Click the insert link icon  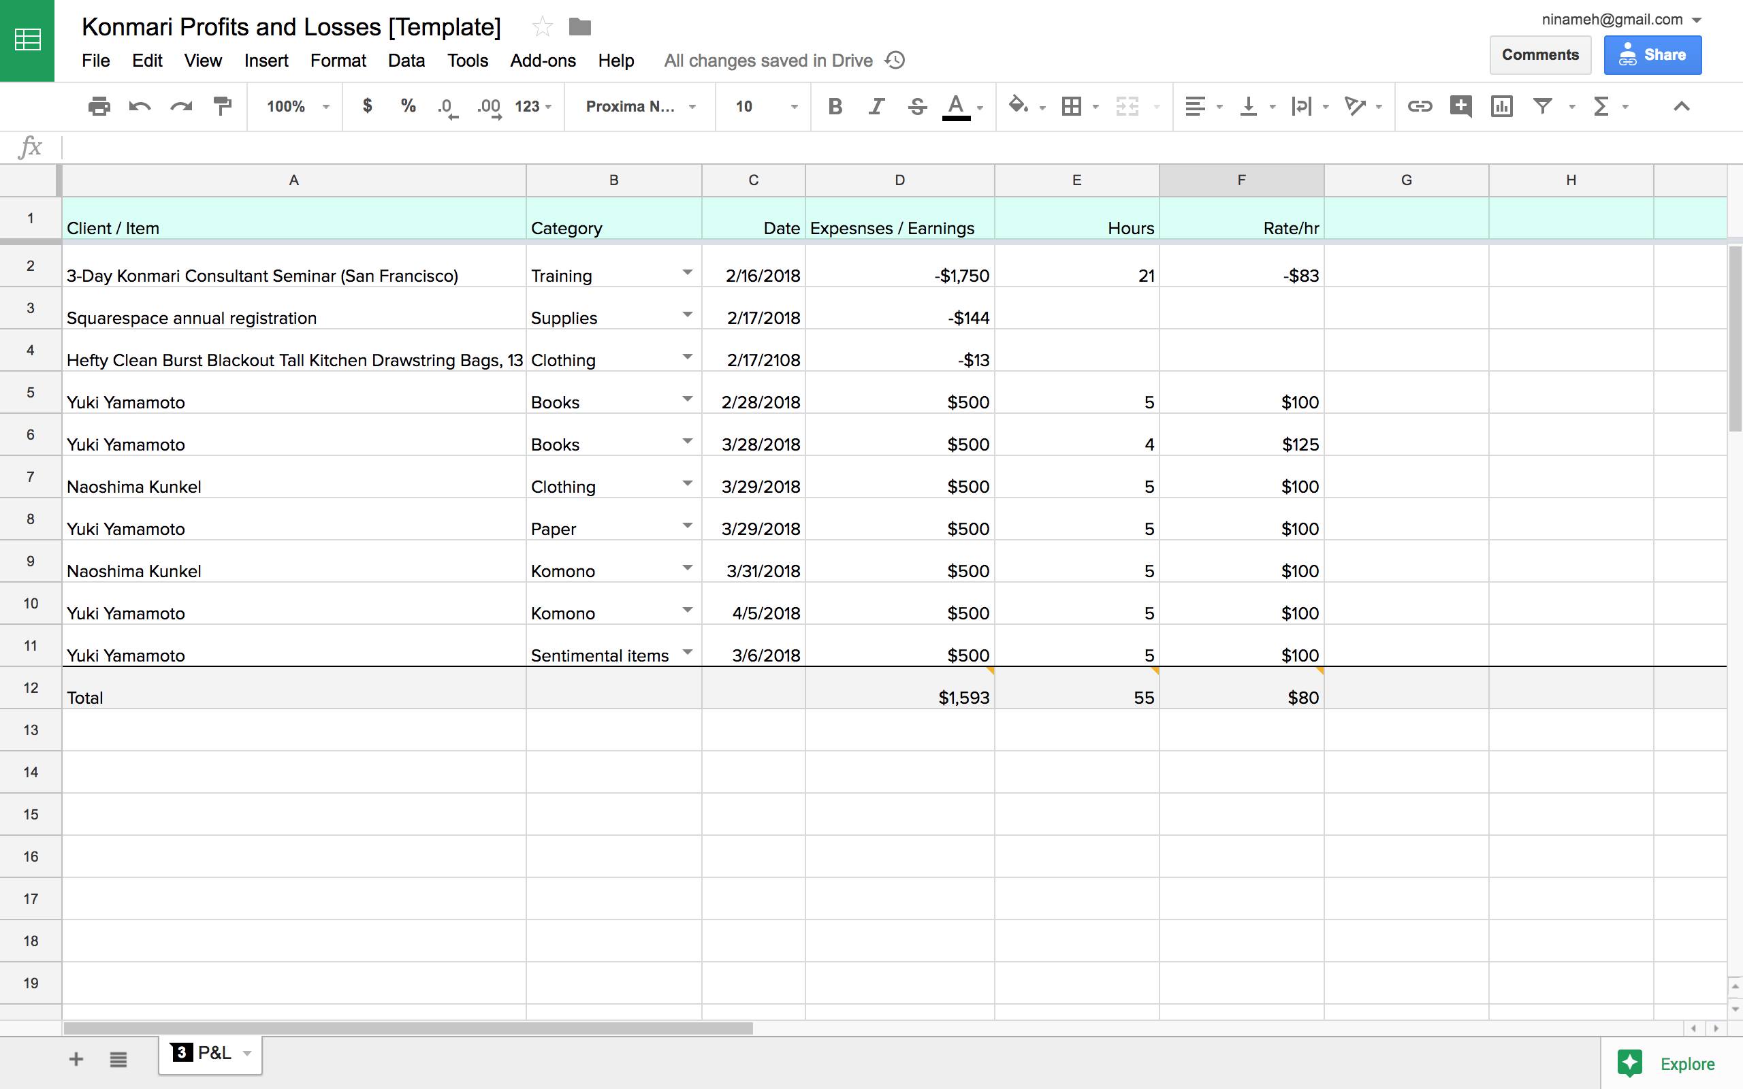1419,107
